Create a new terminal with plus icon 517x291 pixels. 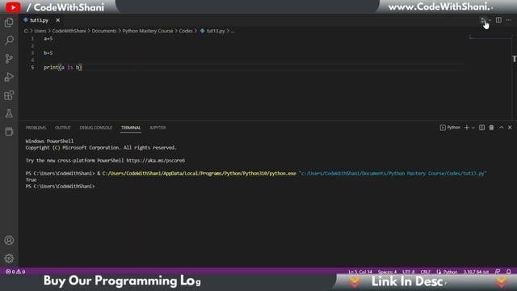pyautogui.click(x=467, y=128)
